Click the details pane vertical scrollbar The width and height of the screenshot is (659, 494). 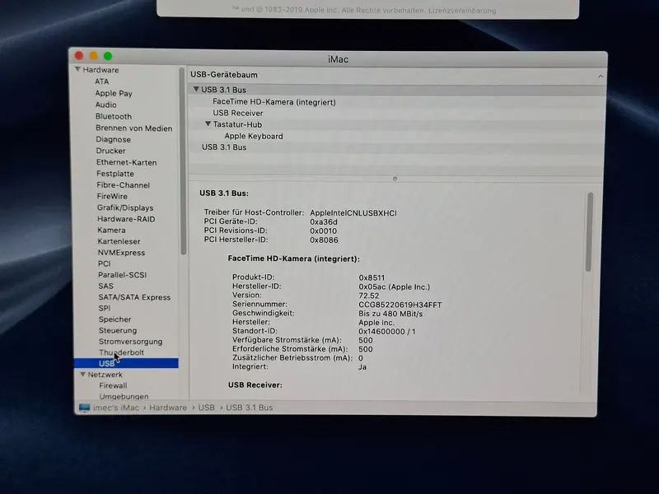[x=590, y=232]
